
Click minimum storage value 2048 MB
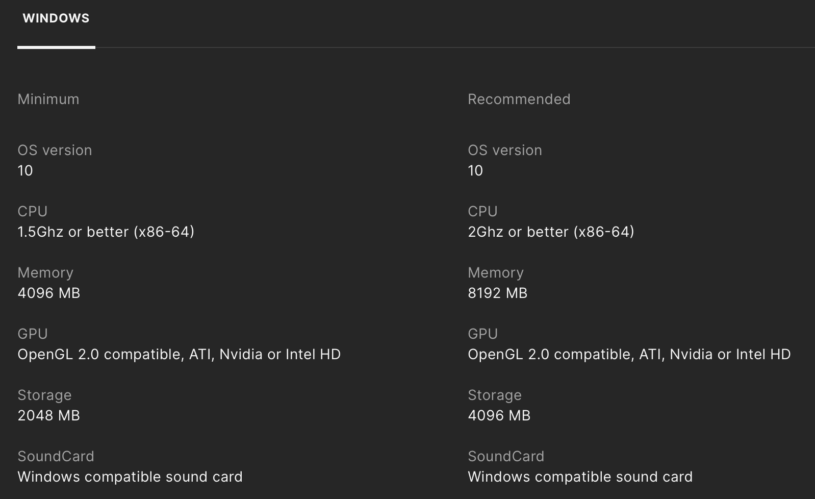pyautogui.click(x=49, y=415)
